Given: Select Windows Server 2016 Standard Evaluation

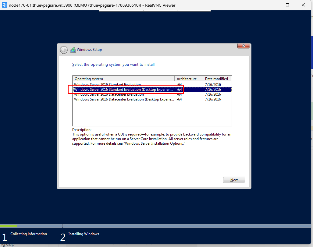Looking at the screenshot, I should tap(152, 84).
